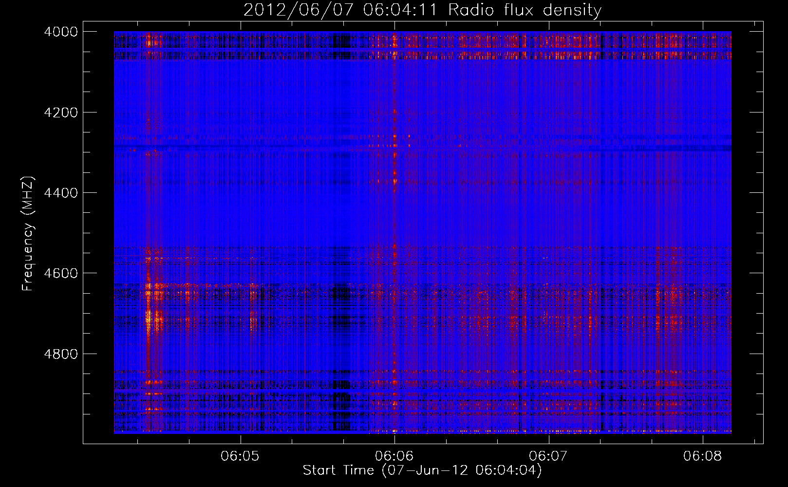
Task: Click the 4400 frequency tick label
Action: tap(61, 193)
